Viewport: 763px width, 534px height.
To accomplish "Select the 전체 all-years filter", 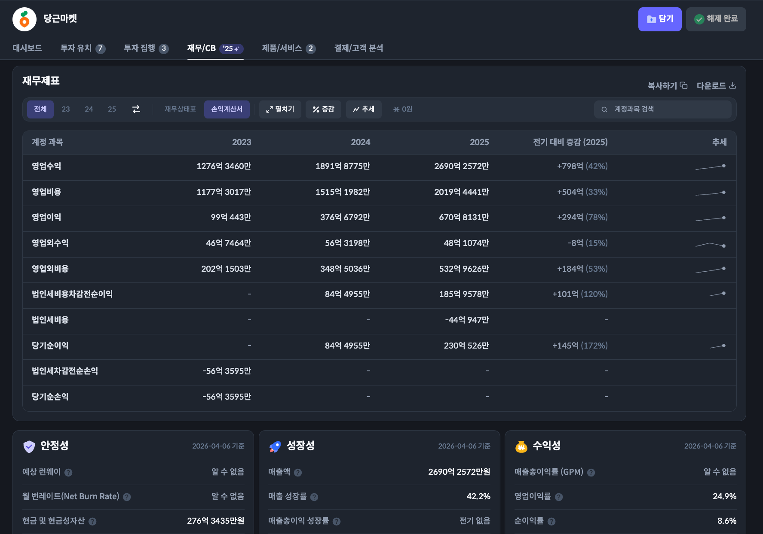I will (x=40, y=109).
